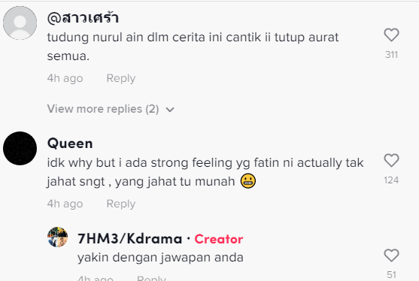Reply to the yakin dengan jawapan anda comment
Image resolution: width=419 pixels, height=281 pixels.
click(151, 278)
